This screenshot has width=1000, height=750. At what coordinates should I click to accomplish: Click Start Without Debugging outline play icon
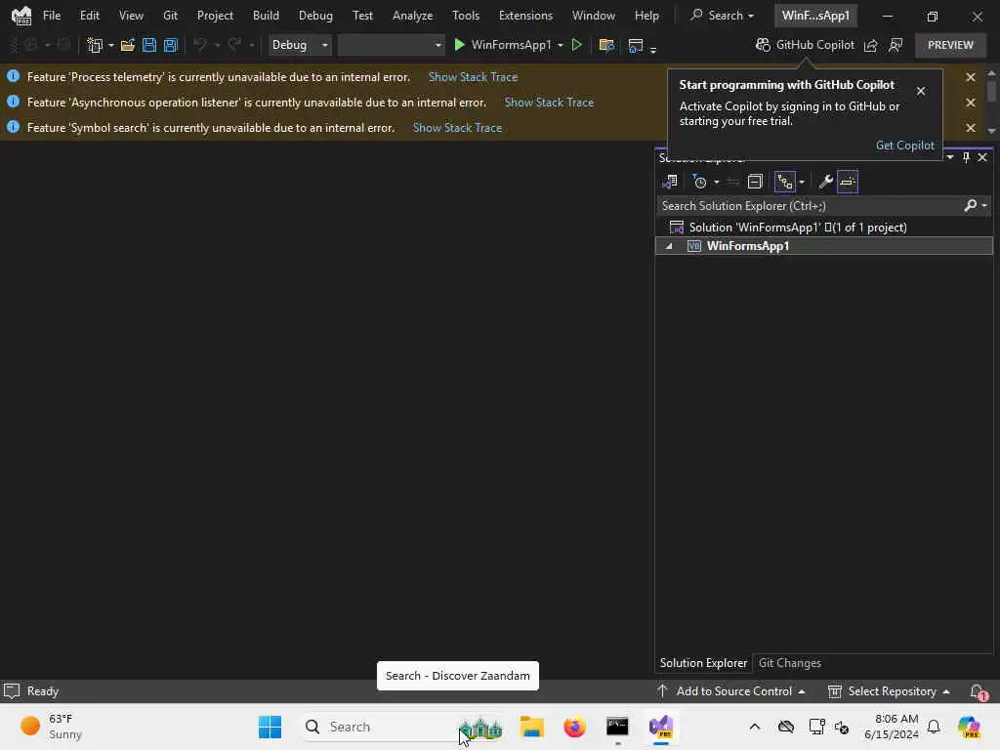(x=576, y=45)
